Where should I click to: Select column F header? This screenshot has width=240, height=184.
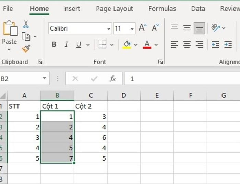pyautogui.click(x=190, y=95)
